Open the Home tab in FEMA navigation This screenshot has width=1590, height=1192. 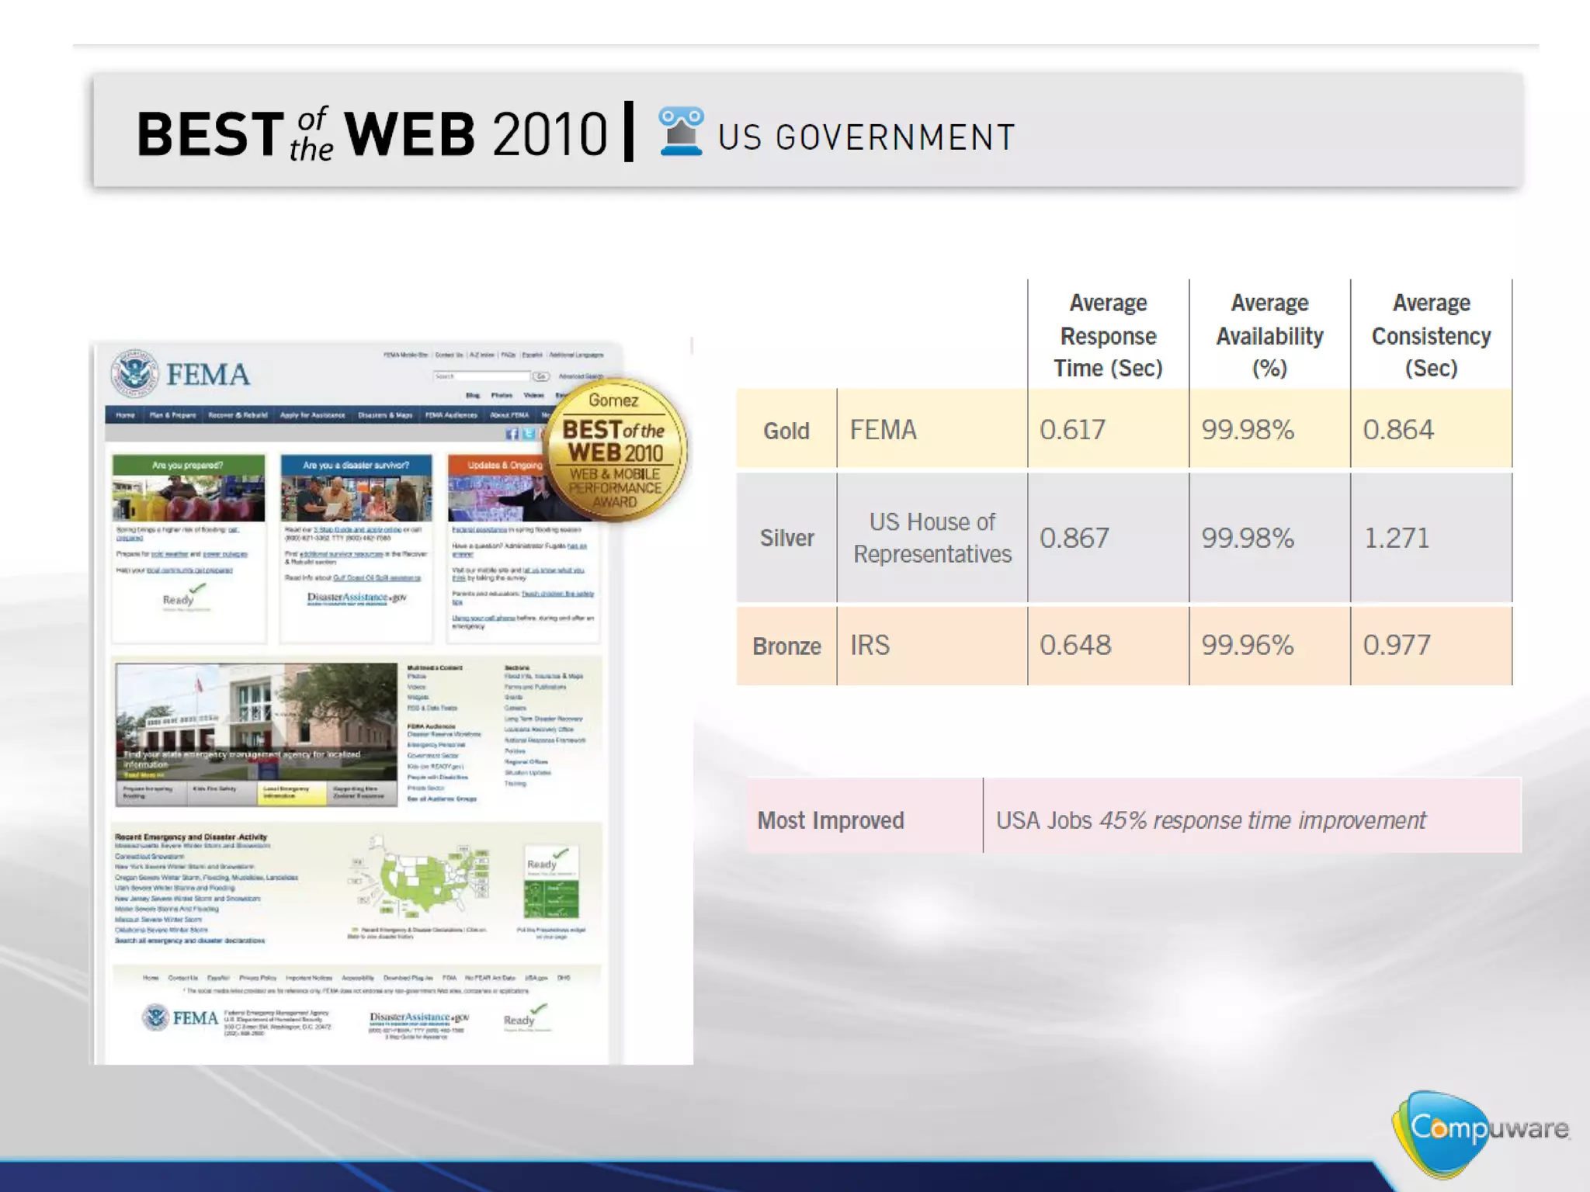pos(125,415)
